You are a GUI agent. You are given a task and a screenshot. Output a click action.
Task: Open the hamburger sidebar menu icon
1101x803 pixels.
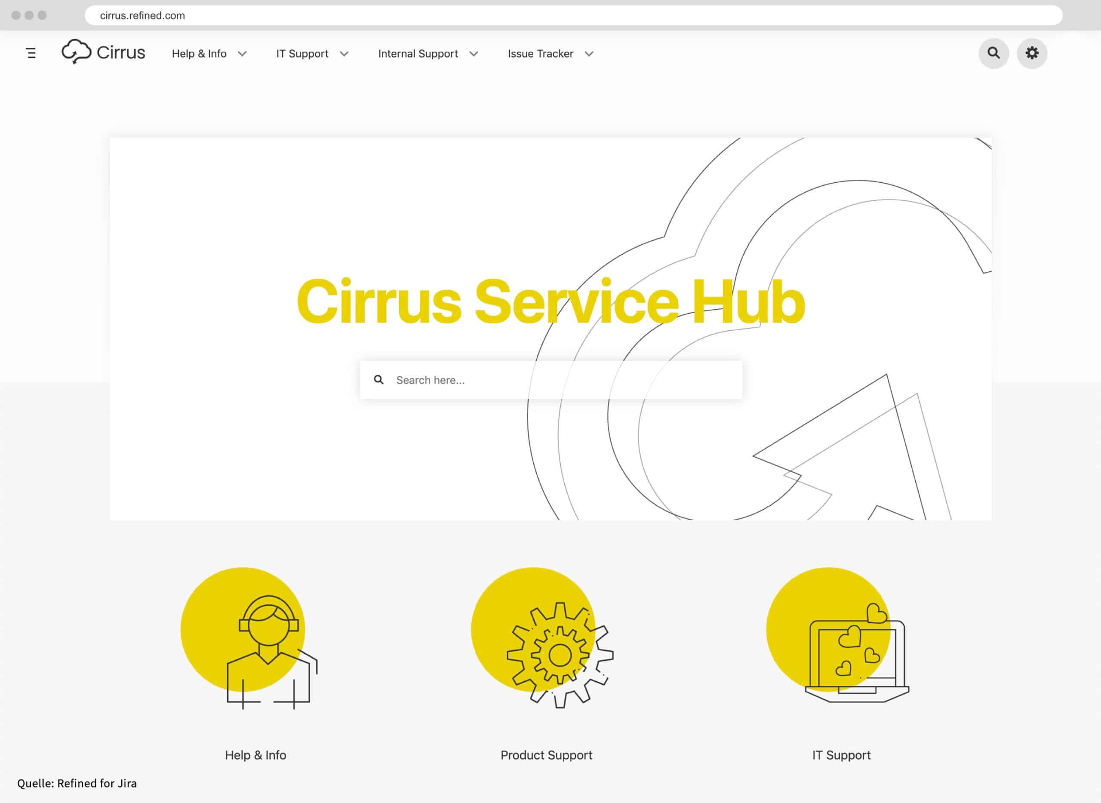[31, 53]
